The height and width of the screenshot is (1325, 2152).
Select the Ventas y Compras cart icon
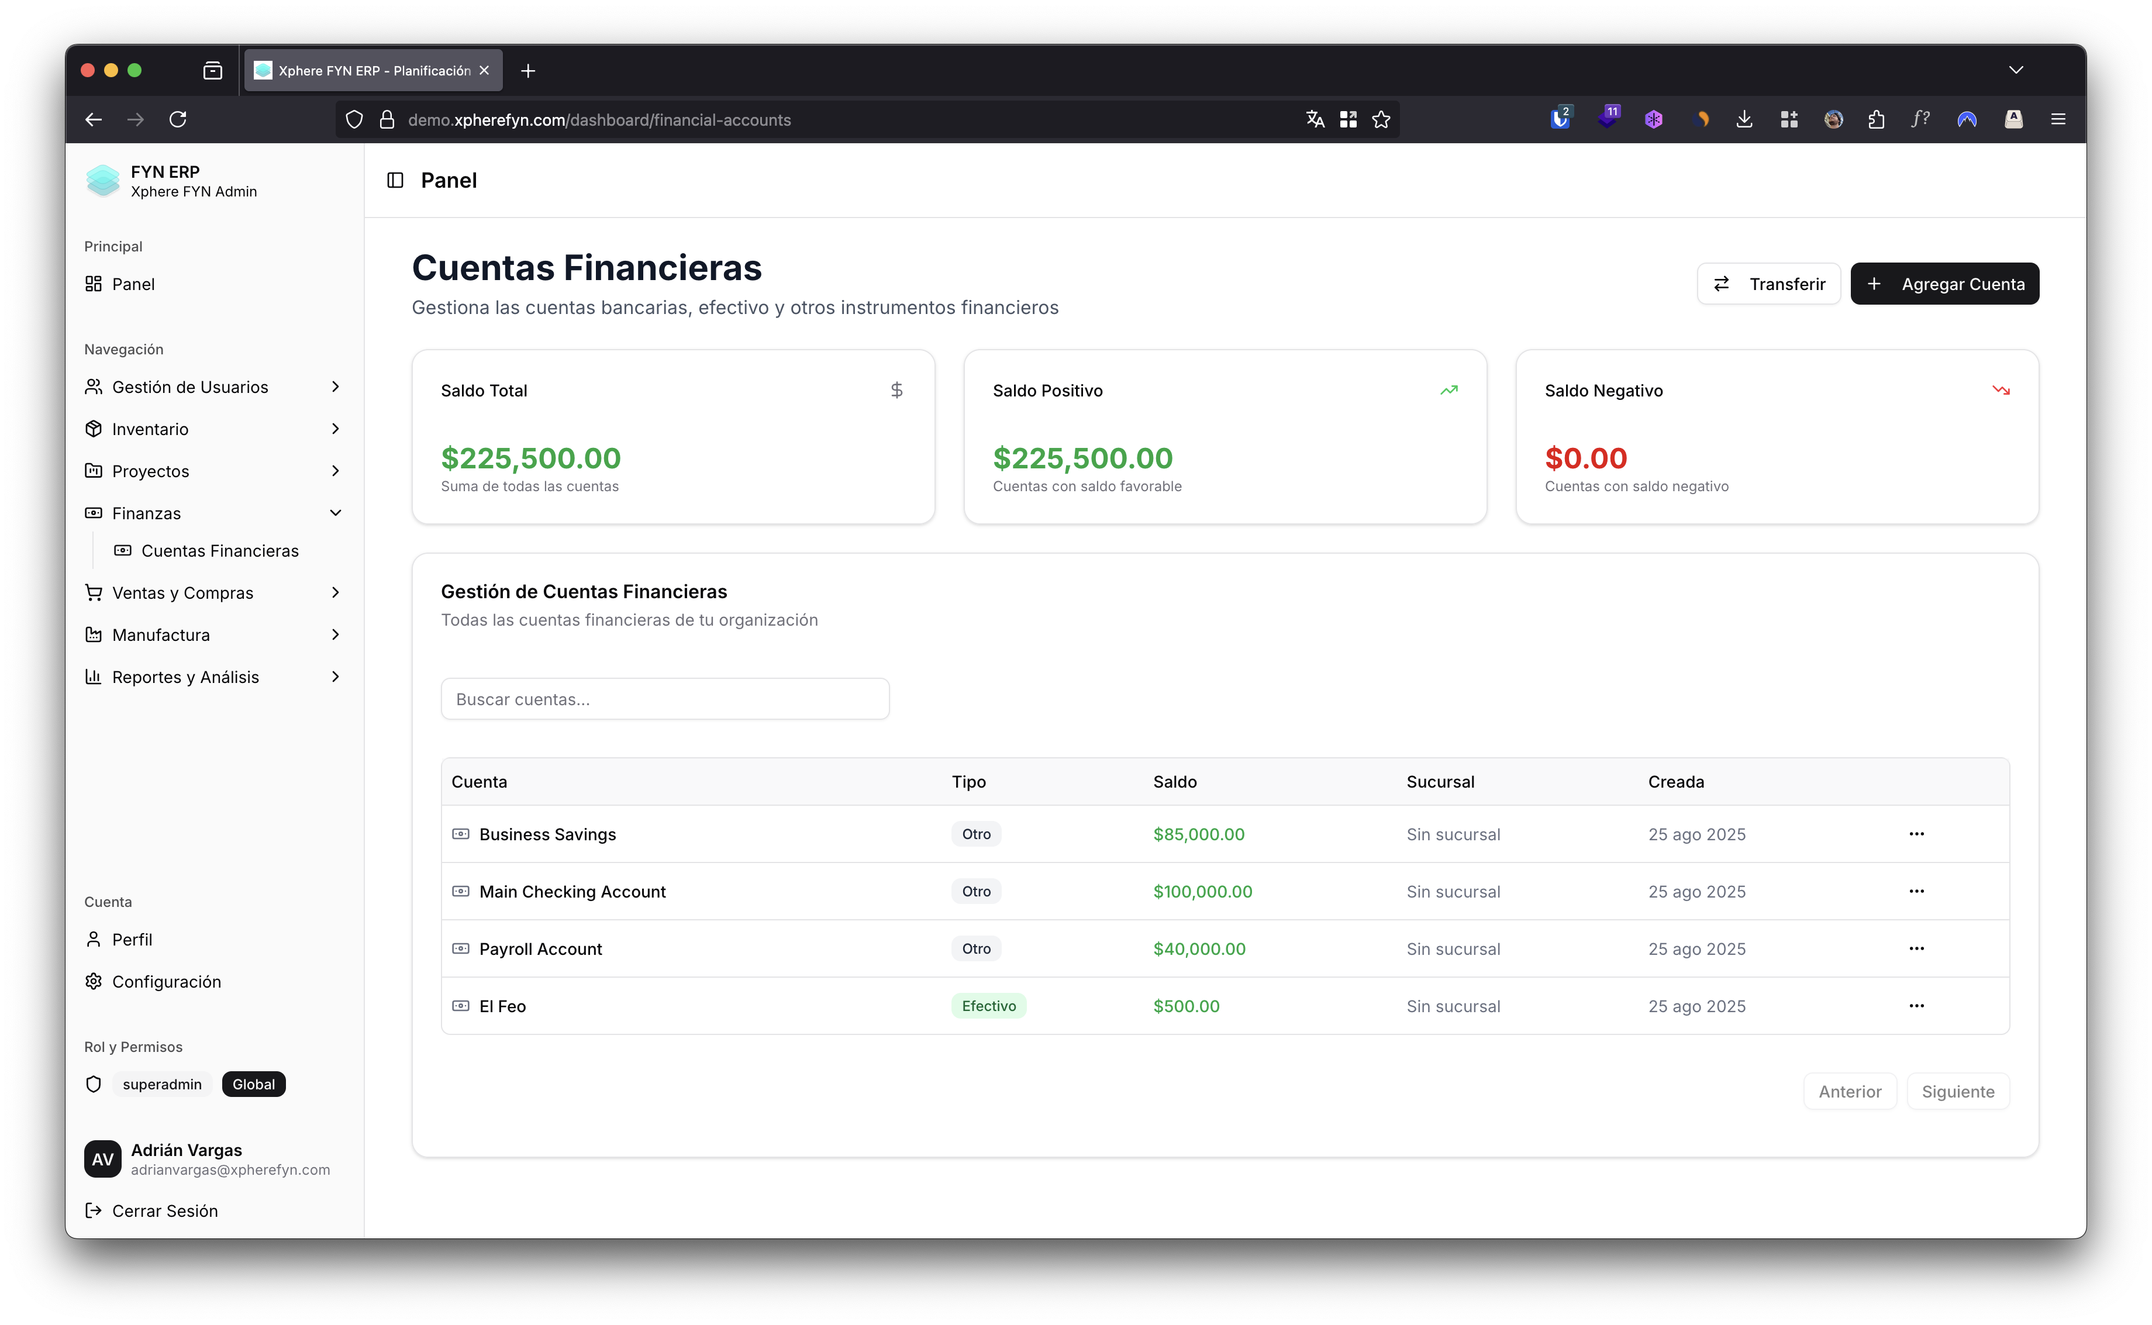[94, 592]
